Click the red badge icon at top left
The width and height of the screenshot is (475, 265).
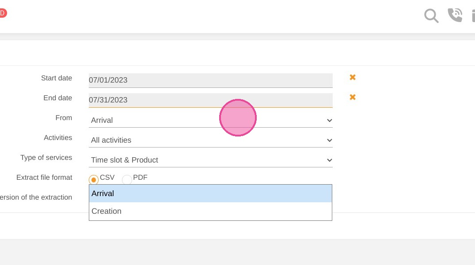(3, 13)
